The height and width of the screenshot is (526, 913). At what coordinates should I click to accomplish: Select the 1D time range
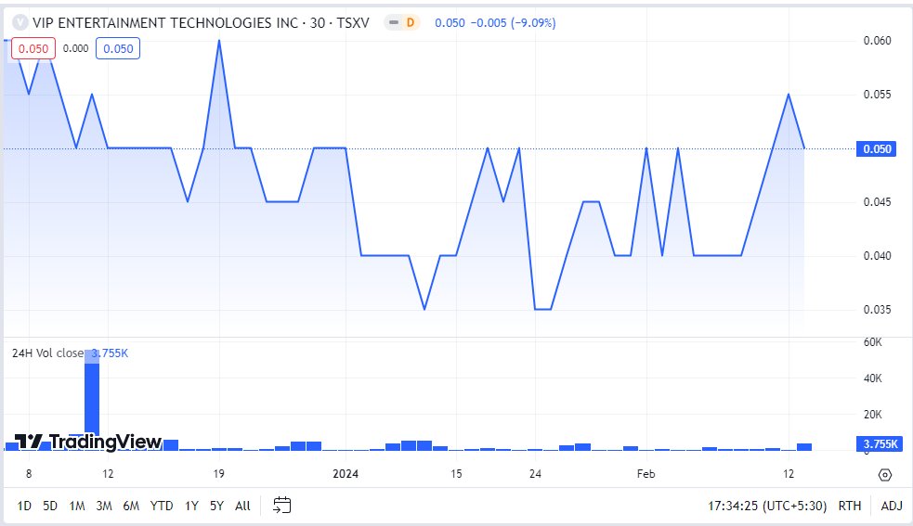24,506
